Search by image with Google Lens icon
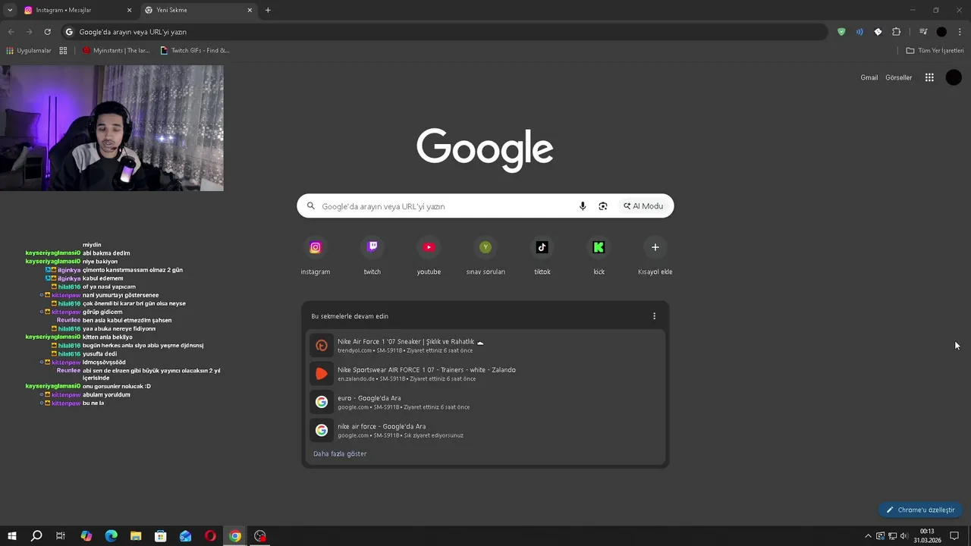 pyautogui.click(x=603, y=206)
